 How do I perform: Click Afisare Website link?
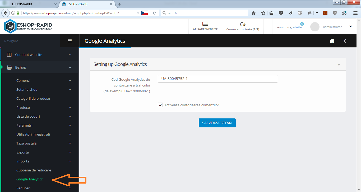pyautogui.click(x=205, y=29)
